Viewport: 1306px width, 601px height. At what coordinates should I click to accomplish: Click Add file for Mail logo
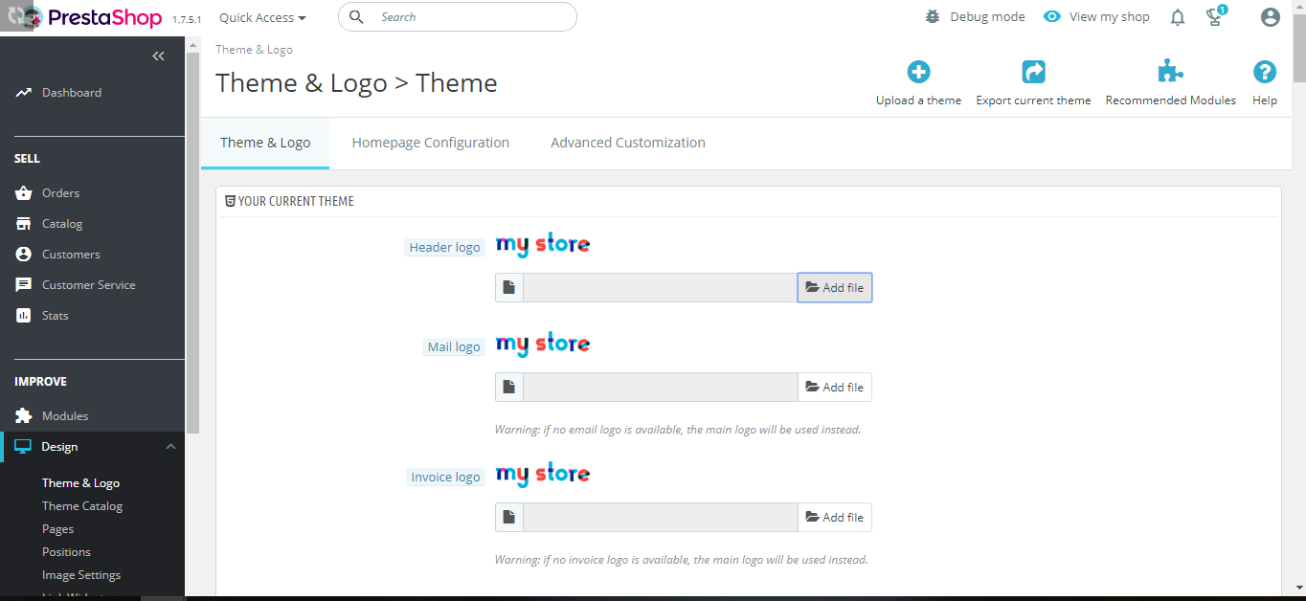(x=835, y=388)
